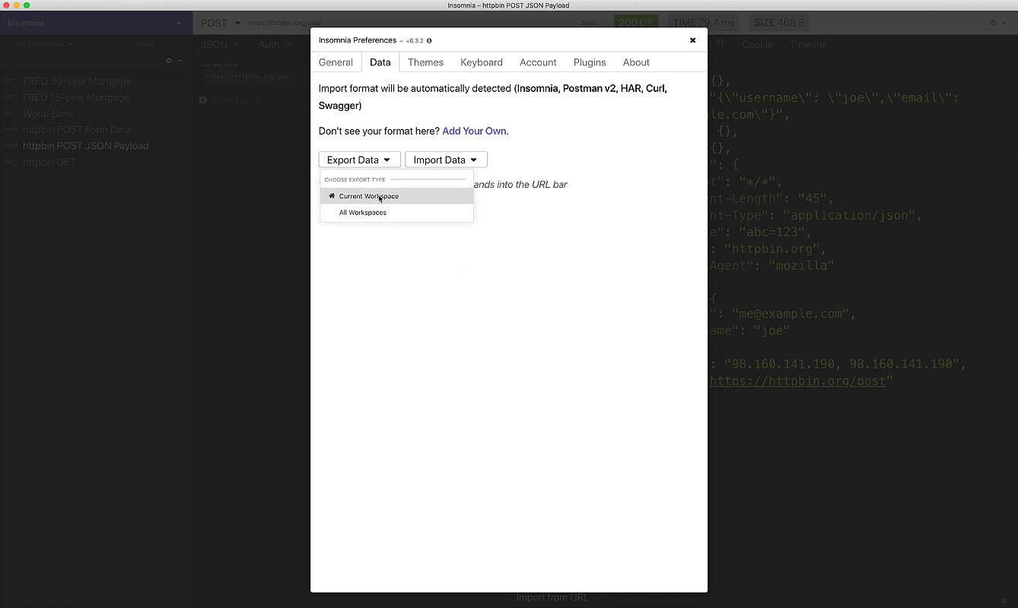The height and width of the screenshot is (608, 1018).
Task: Open the JSON body type dropdown
Action: [220, 45]
